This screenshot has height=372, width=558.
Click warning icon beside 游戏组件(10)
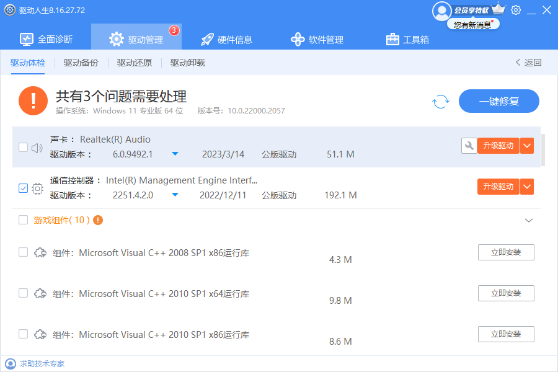[98, 220]
